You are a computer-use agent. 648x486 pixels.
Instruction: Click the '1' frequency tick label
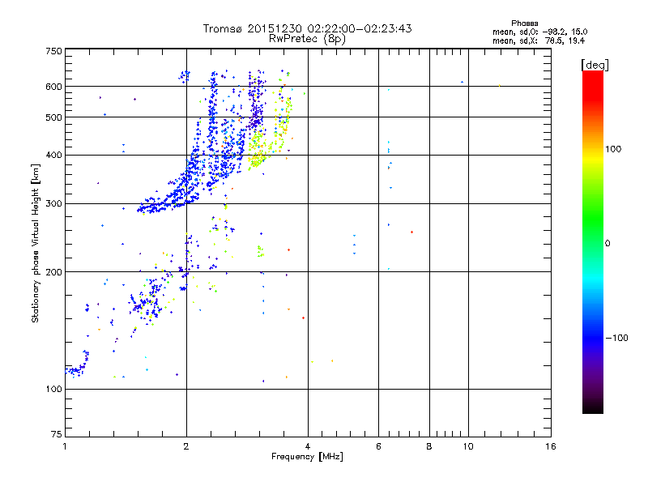point(65,446)
